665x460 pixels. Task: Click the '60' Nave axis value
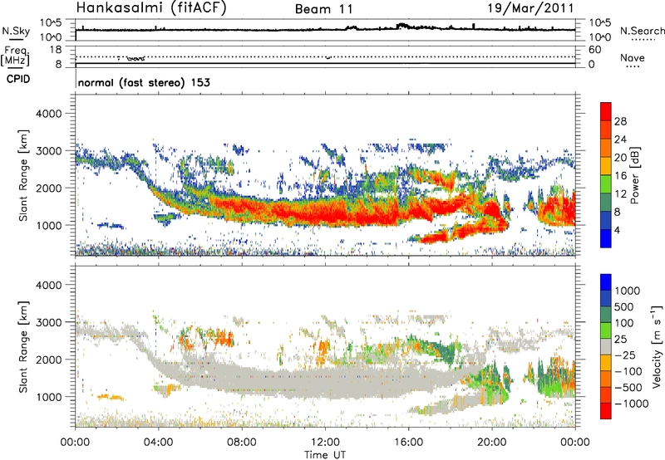(x=594, y=50)
